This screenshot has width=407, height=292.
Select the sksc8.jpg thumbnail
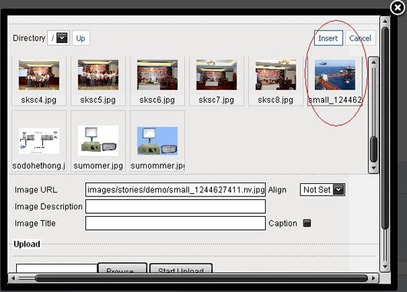click(x=276, y=81)
